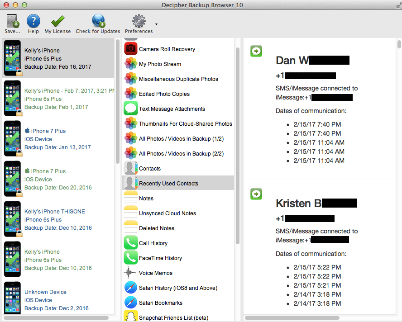The height and width of the screenshot is (322, 402).
Task: Open the Deleted Notes section
Action: pos(151,228)
